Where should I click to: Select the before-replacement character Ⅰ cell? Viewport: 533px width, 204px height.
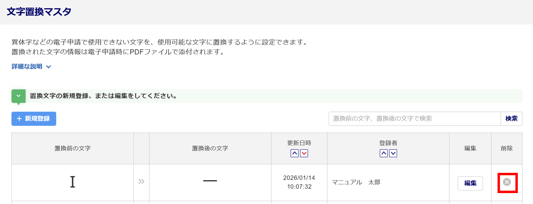coord(72,182)
